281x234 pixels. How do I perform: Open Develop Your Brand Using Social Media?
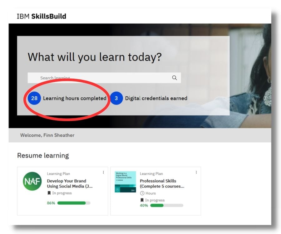click(69, 183)
